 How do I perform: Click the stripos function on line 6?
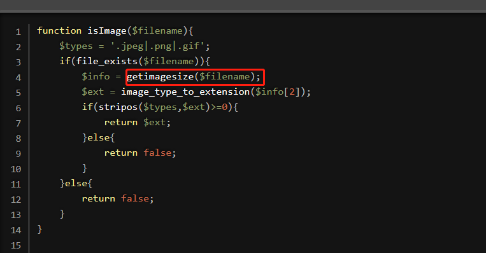[118, 107]
